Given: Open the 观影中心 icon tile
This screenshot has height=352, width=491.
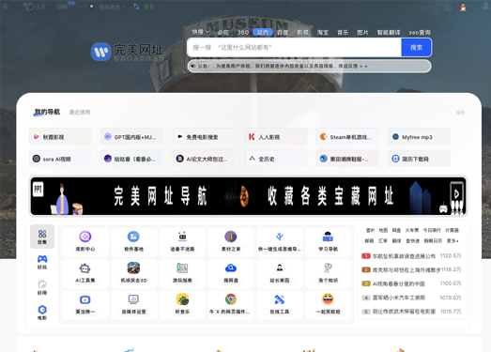Looking at the screenshot, I should tap(85, 242).
